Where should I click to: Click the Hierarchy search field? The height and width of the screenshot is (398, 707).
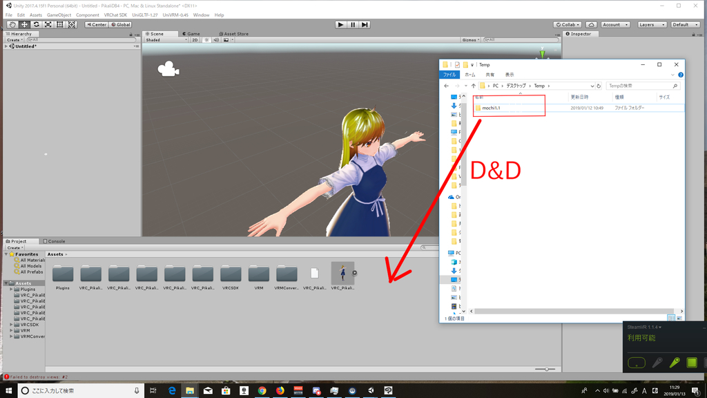coord(81,39)
